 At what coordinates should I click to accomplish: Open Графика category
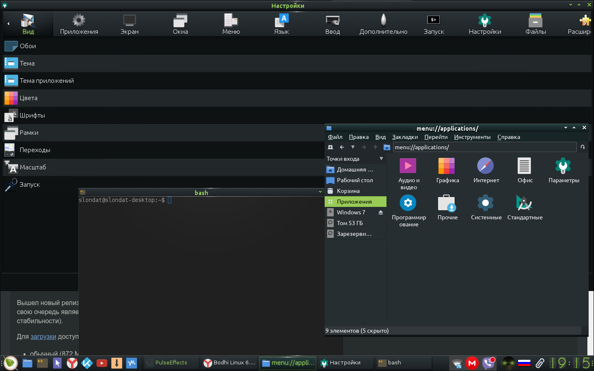click(x=447, y=171)
